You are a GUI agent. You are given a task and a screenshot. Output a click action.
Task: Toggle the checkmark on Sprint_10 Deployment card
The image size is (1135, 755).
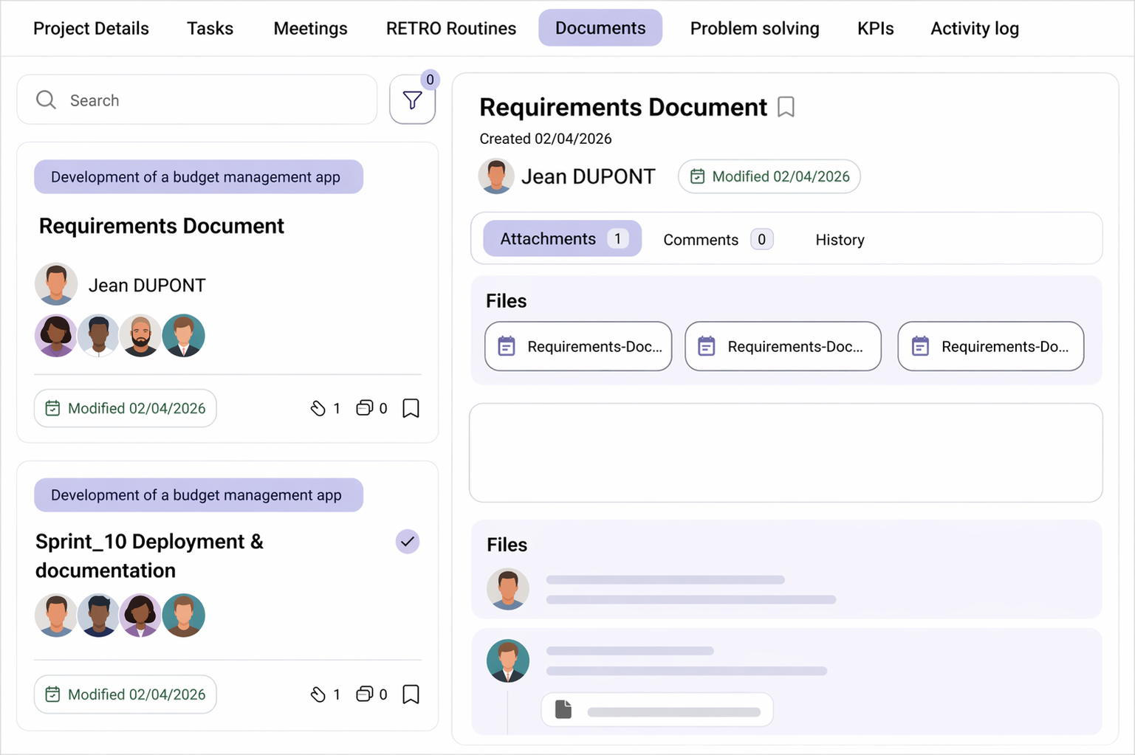click(407, 542)
